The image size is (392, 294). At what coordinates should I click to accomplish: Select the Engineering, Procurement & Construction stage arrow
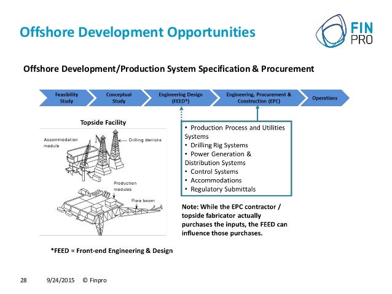(259, 98)
